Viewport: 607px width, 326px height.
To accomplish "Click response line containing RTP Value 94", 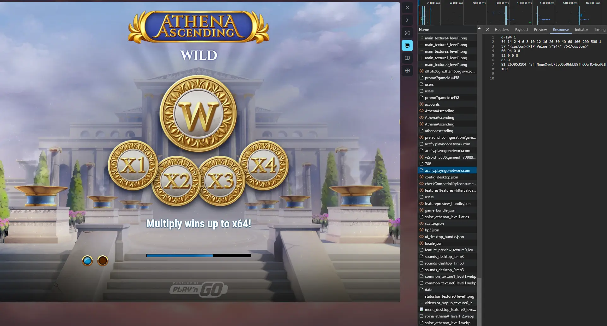I will coord(545,46).
